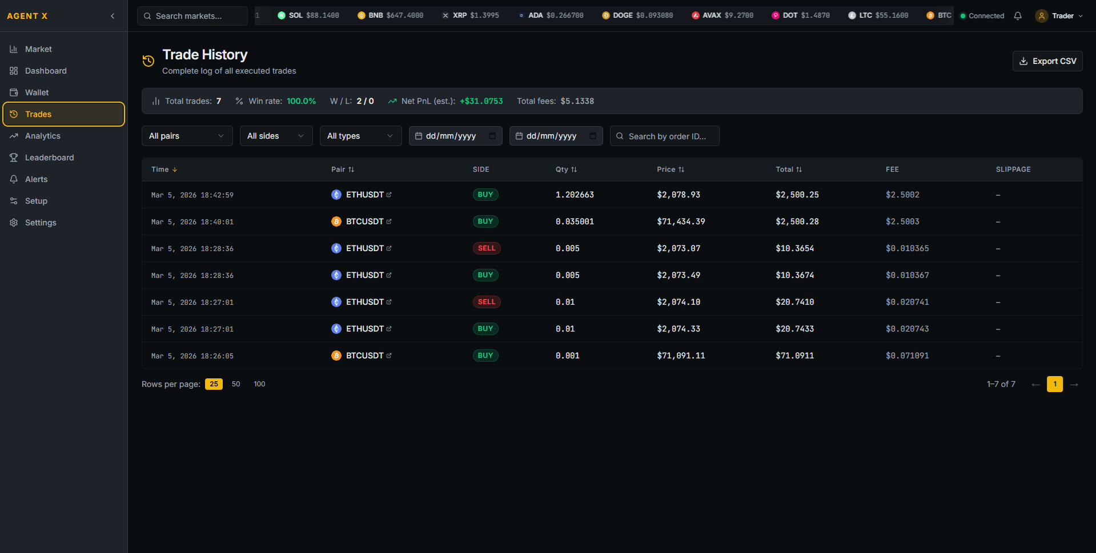Click the notification bell icon

tap(1018, 16)
